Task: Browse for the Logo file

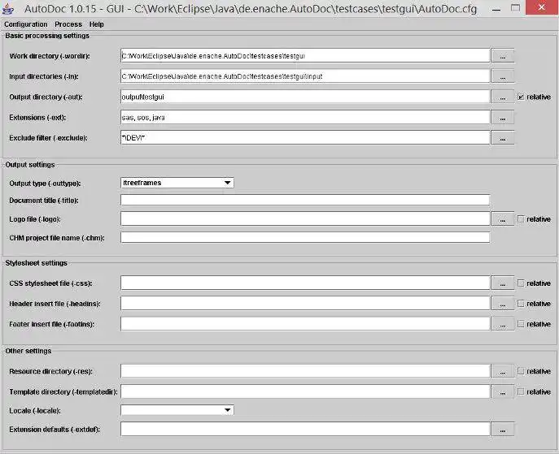Action: click(502, 219)
